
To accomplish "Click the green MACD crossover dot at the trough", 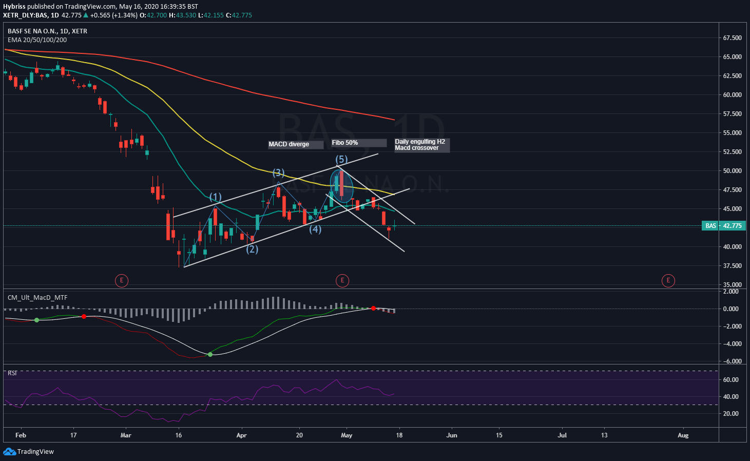I will pyautogui.click(x=210, y=354).
